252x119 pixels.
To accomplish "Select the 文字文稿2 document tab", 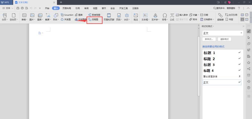I will pos(35,3).
